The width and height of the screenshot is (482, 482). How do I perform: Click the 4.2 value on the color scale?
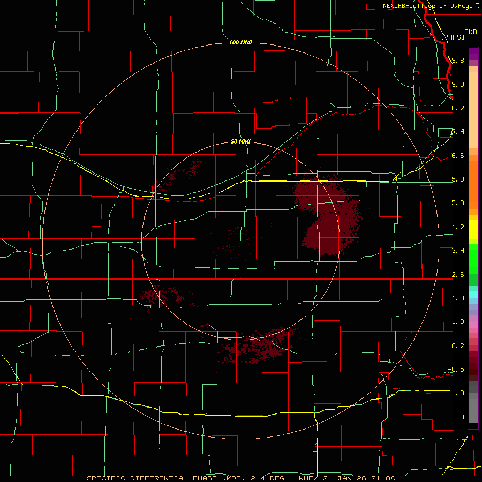[458, 227]
